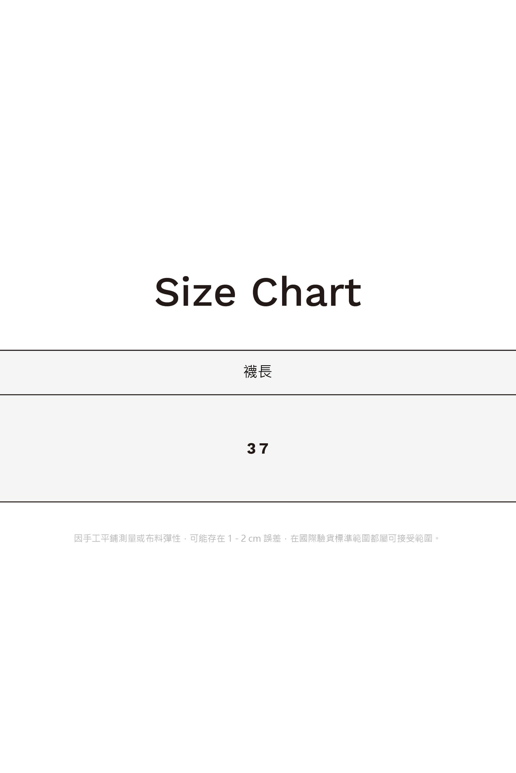Screen dimensions: 516x773
Task: Click the 誤差 word in the note
Action: click(x=272, y=538)
